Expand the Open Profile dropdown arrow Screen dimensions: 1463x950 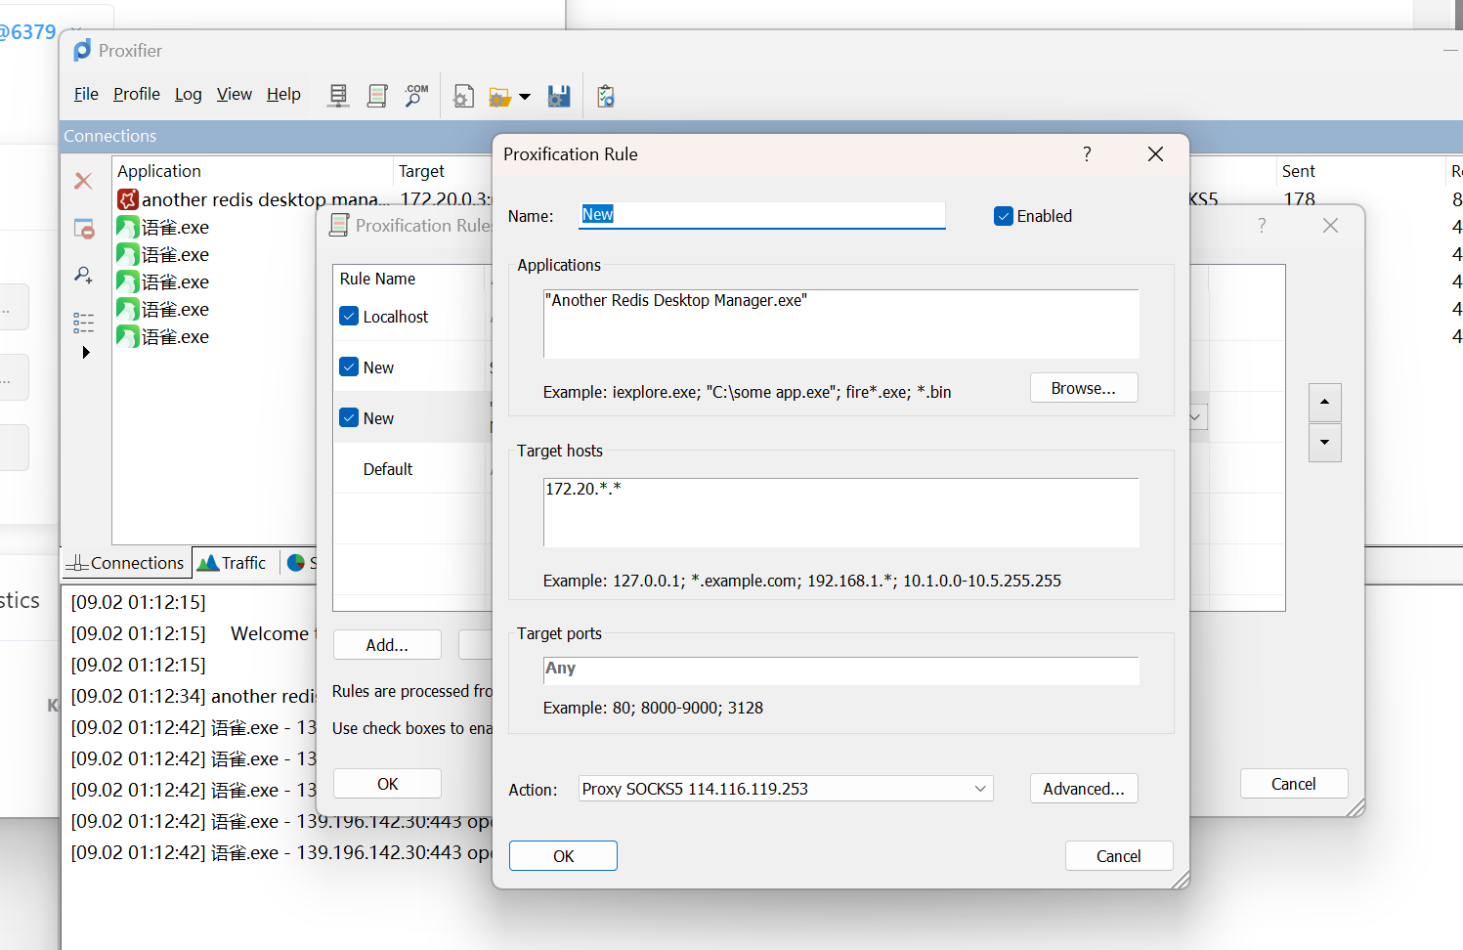pyautogui.click(x=525, y=97)
